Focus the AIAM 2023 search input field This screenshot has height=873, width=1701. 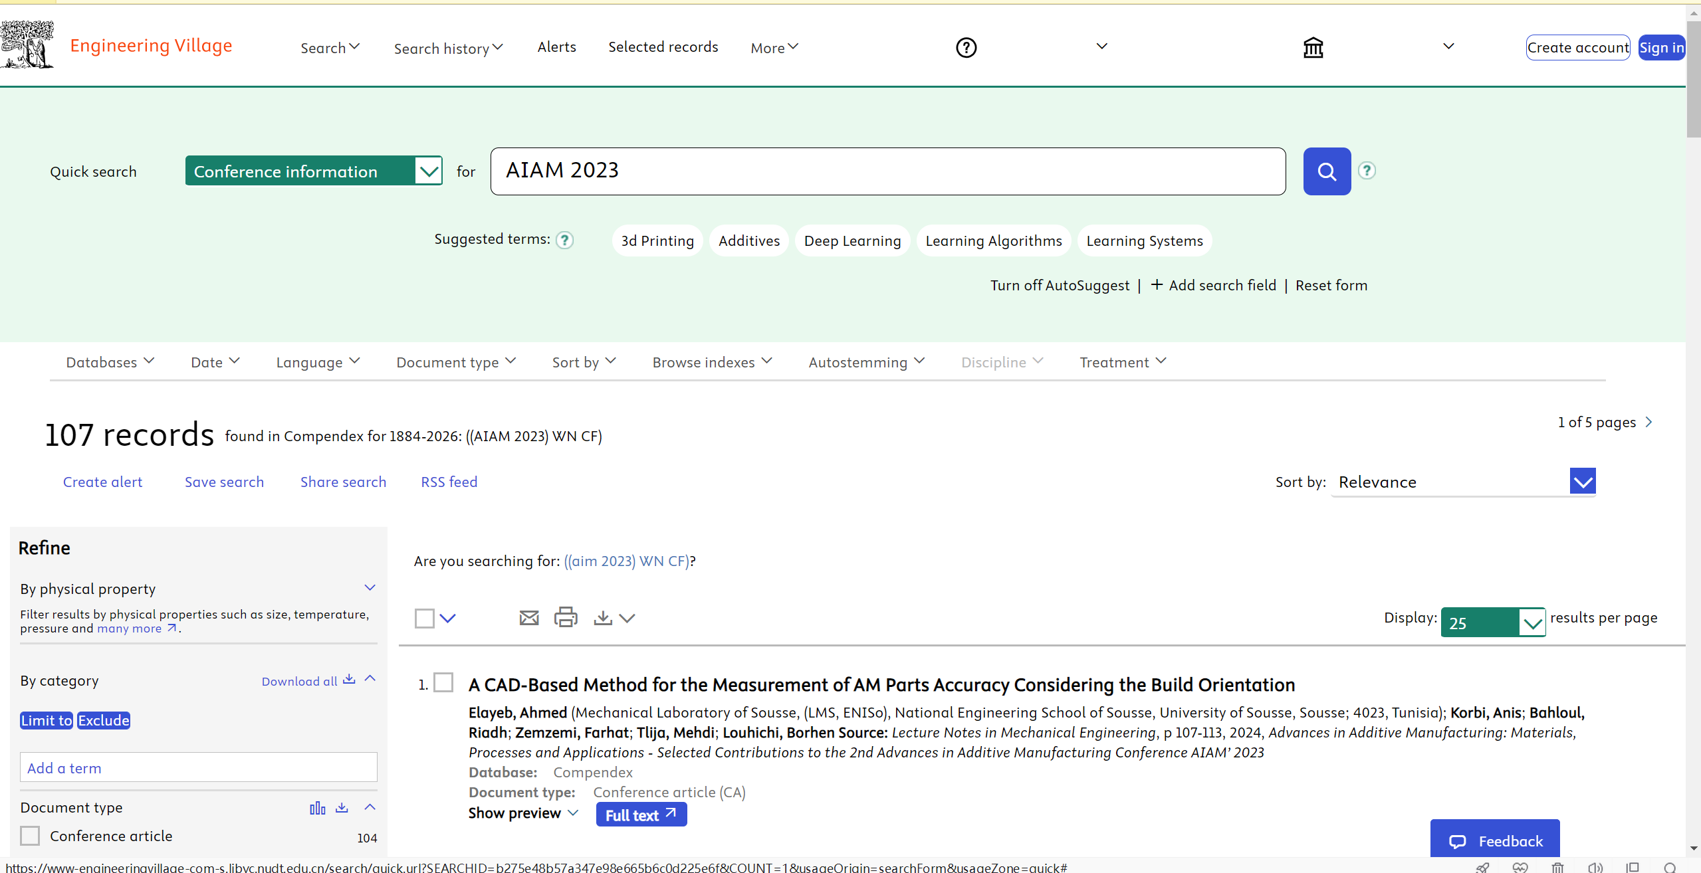(888, 171)
